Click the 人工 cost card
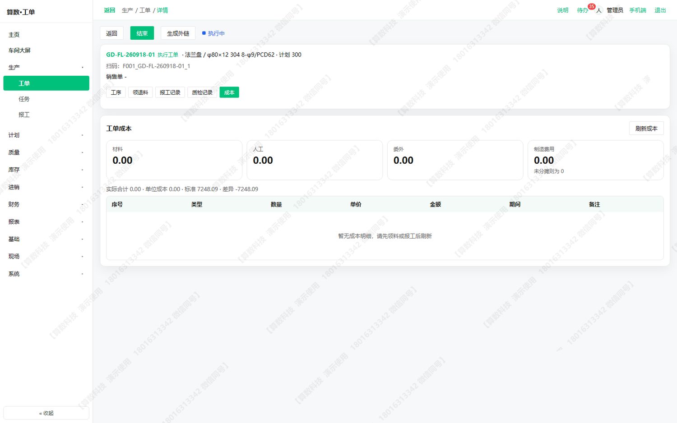Viewport: 677px width, 423px height. tap(315, 160)
